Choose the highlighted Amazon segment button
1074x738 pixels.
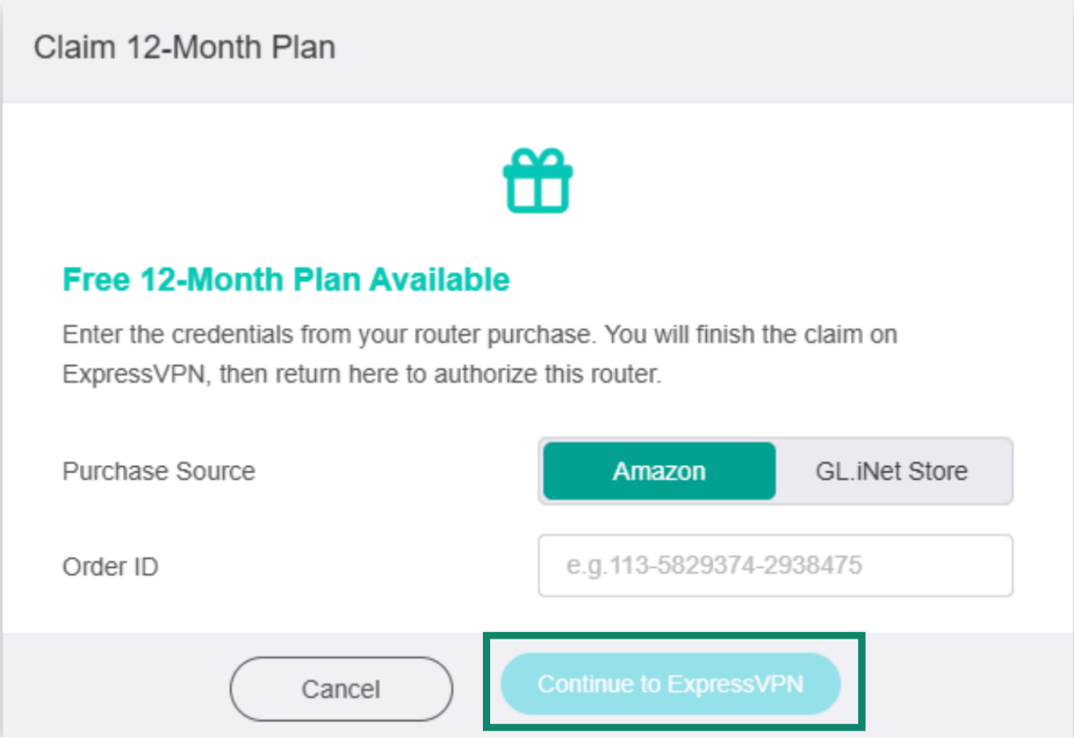click(x=659, y=471)
